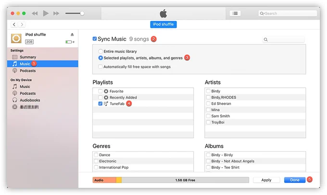Click the Genres section heading
This screenshot has height=195, width=327.
[x=101, y=146]
